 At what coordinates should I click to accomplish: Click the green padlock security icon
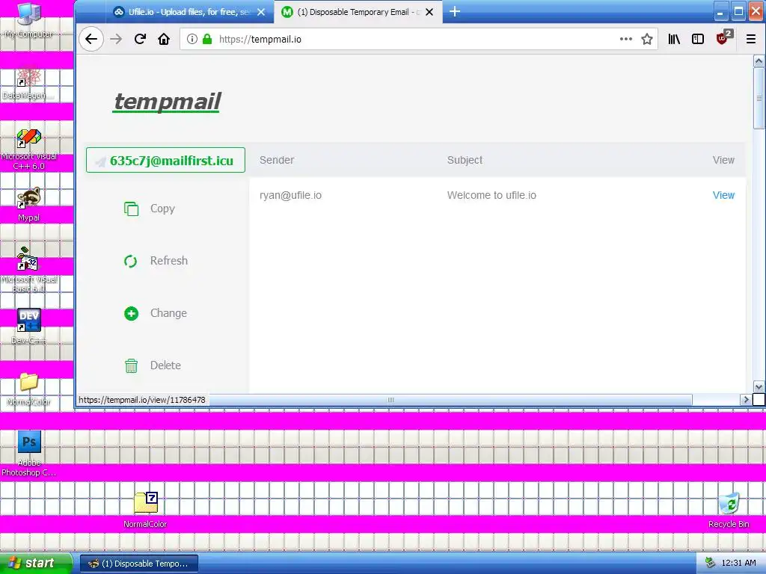(207, 39)
